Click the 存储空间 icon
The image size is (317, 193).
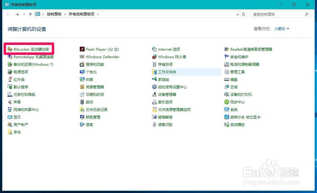154,64
